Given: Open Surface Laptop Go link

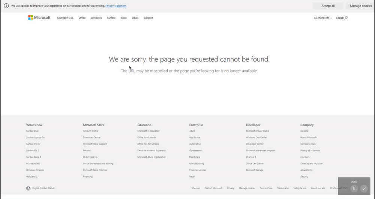Looking at the screenshot, I should point(35,137).
